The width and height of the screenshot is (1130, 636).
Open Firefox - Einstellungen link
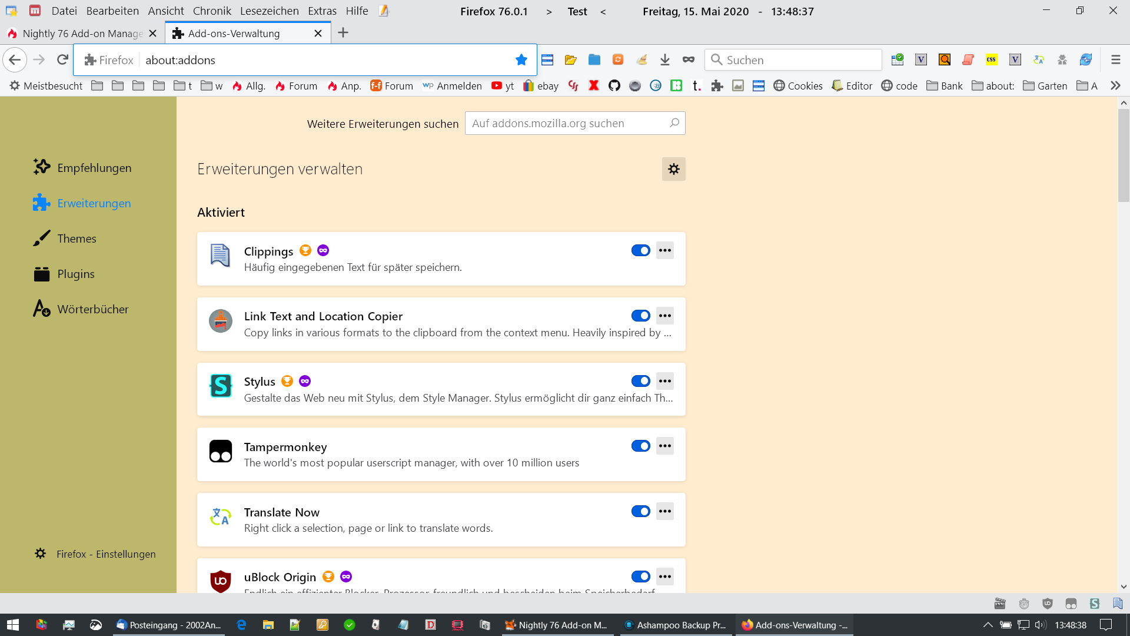(106, 554)
